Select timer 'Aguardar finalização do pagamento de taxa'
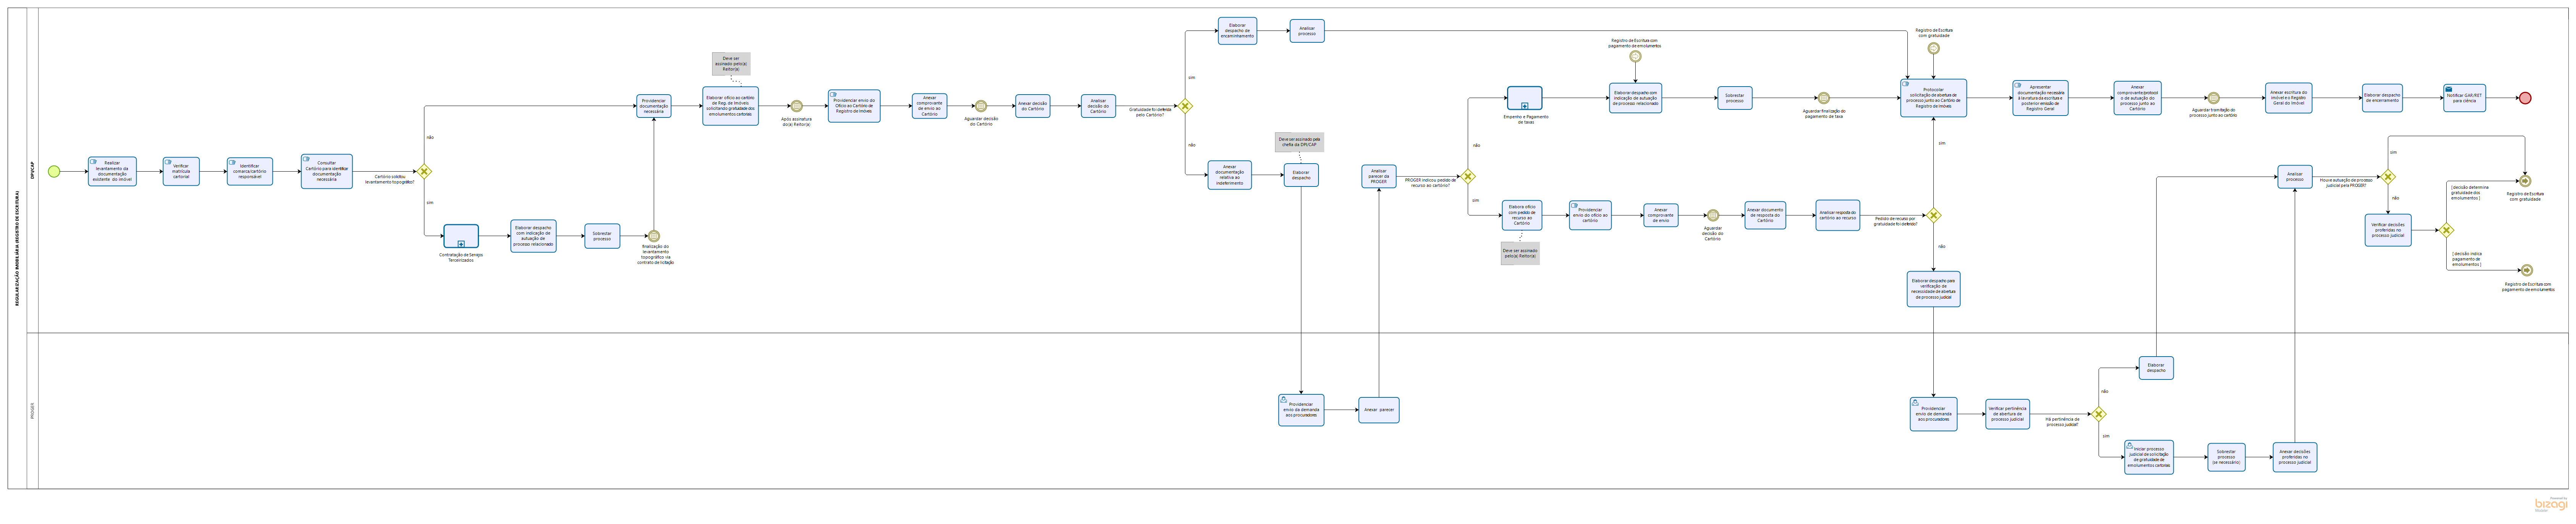The image size is (2576, 524). pos(1824,98)
